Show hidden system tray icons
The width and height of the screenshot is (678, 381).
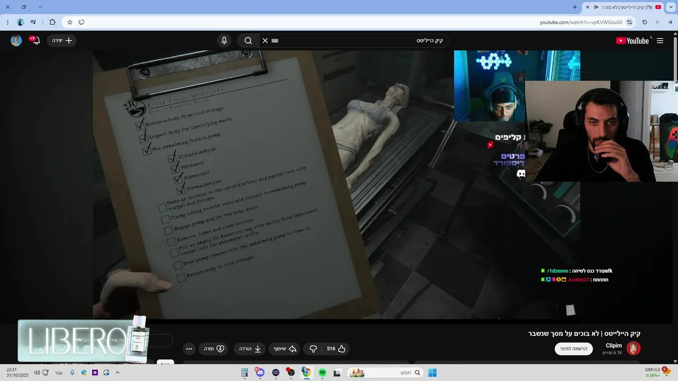[x=118, y=373]
